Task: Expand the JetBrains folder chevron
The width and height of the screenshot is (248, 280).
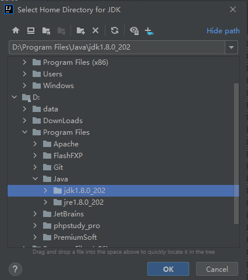Action: [x=35, y=214]
